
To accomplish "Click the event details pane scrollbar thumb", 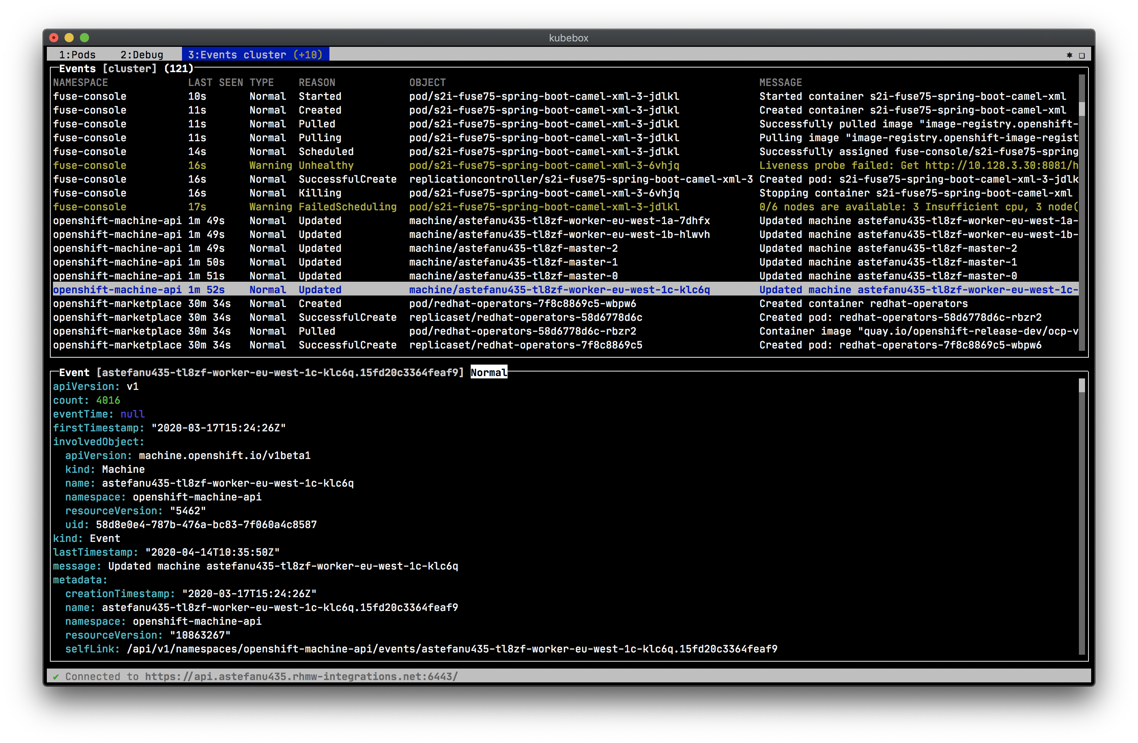I will pyautogui.click(x=1081, y=386).
